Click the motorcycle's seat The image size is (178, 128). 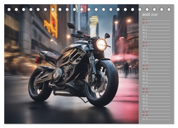click(52, 55)
